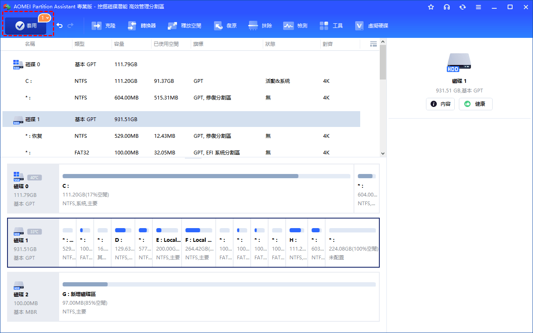Open the 轉換器 (Converter) tool
The width and height of the screenshot is (533, 333).
pyautogui.click(x=142, y=26)
